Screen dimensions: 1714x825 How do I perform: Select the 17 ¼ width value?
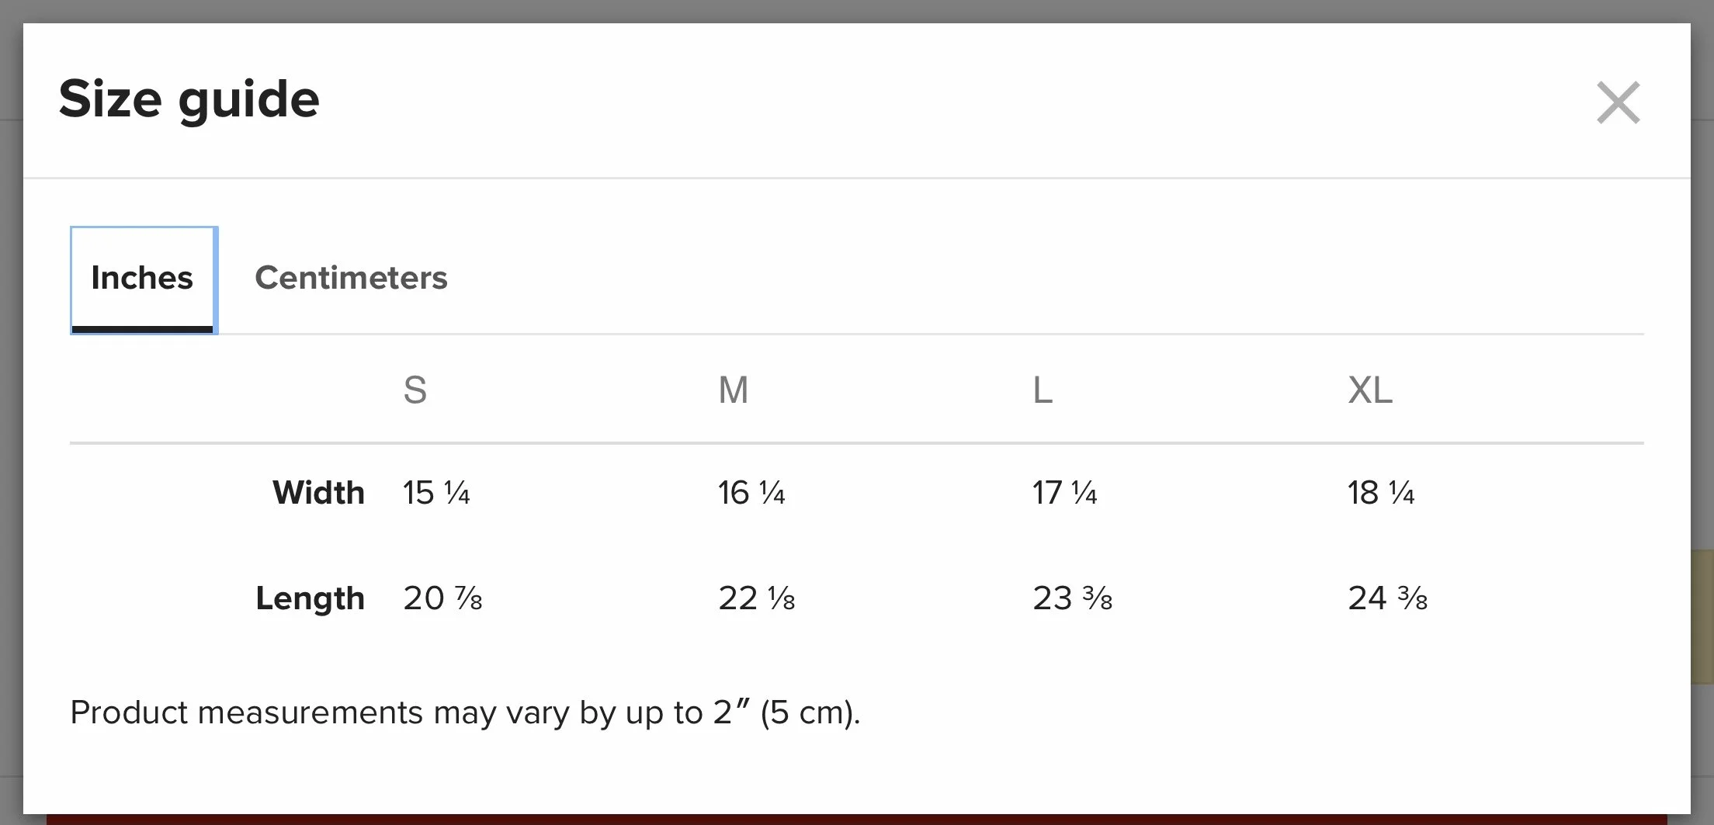[x=1065, y=493]
